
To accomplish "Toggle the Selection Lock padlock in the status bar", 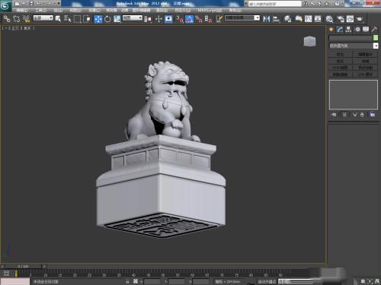I will 127,281.
